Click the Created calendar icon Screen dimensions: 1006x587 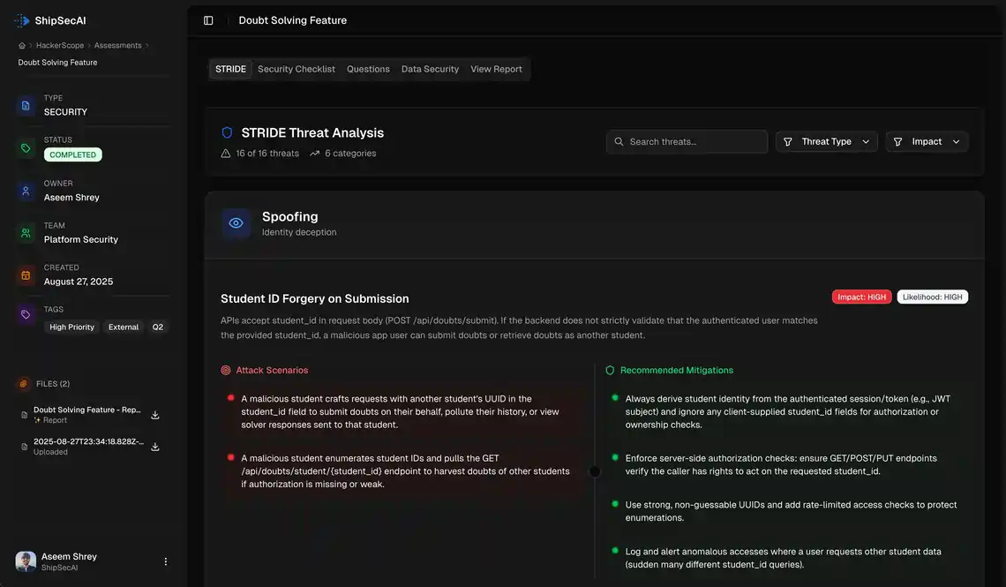point(26,275)
